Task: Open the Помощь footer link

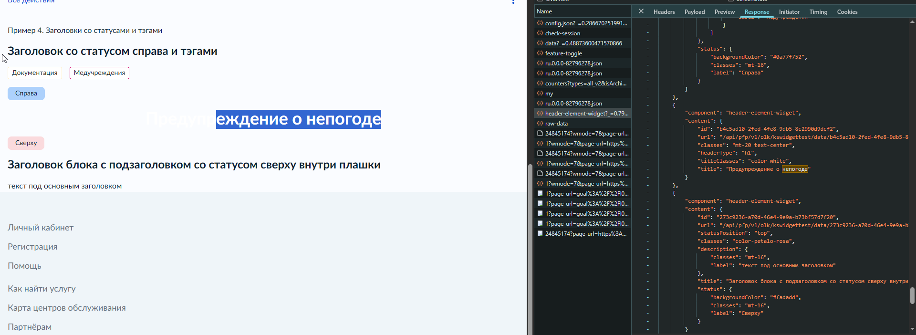Action: coord(24,266)
